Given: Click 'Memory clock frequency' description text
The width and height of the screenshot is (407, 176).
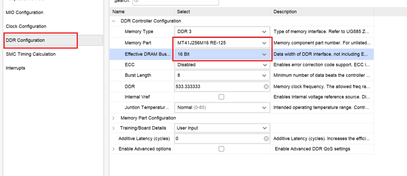Looking at the screenshot, I should click(x=321, y=87).
